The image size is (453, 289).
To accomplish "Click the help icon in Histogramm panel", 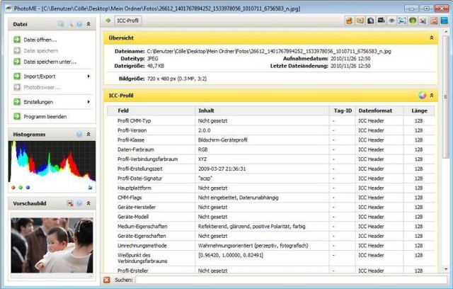I will click(x=79, y=134).
